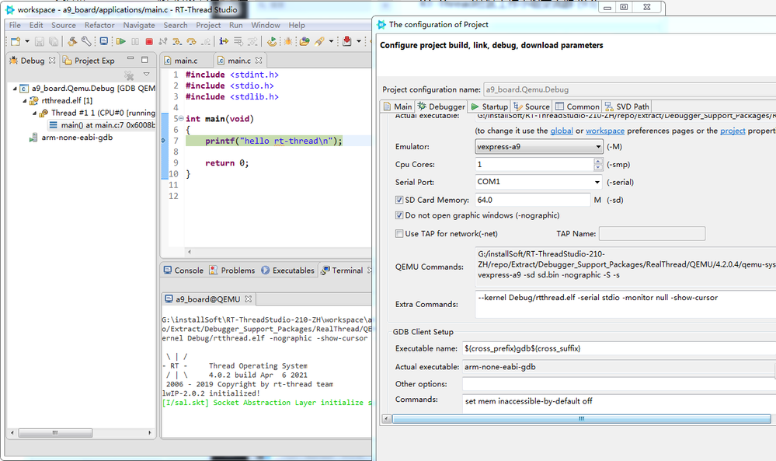
Task: Click the GDB Other options field
Action: [x=618, y=384]
